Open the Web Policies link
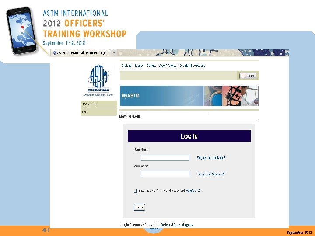The image size is (315, 236). pyautogui.click(x=167, y=66)
